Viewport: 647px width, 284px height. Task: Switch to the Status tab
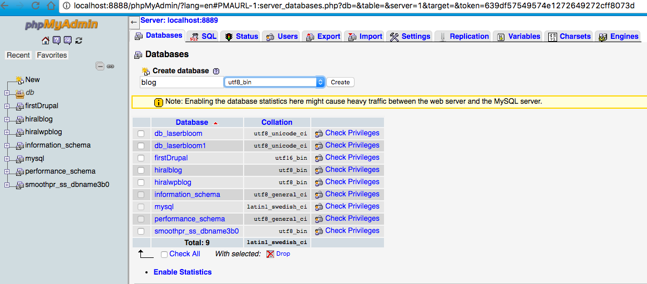click(241, 36)
